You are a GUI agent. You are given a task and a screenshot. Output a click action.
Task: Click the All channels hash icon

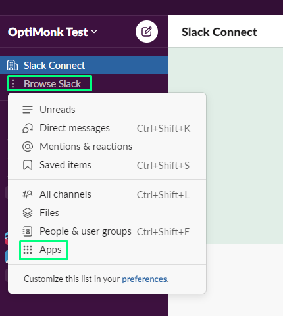28,194
